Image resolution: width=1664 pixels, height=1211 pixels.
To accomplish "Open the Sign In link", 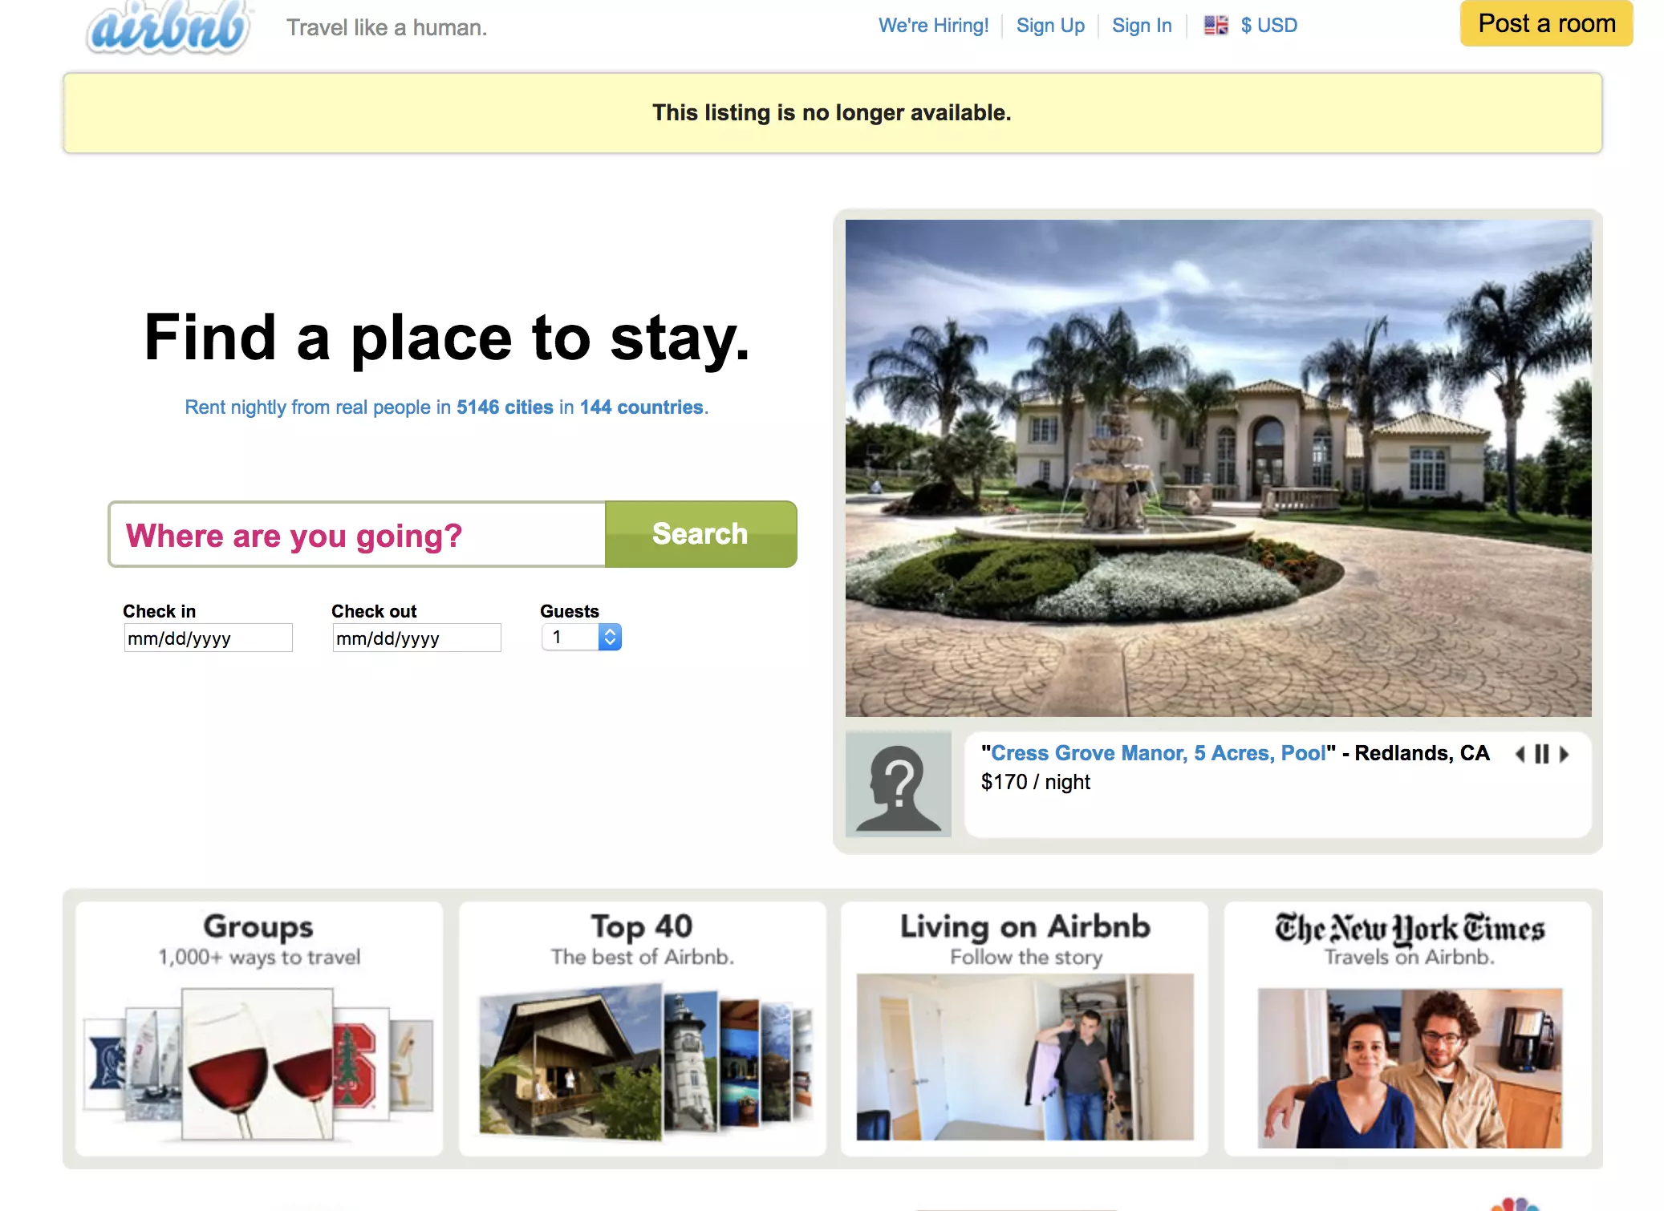I will 1142,26.
